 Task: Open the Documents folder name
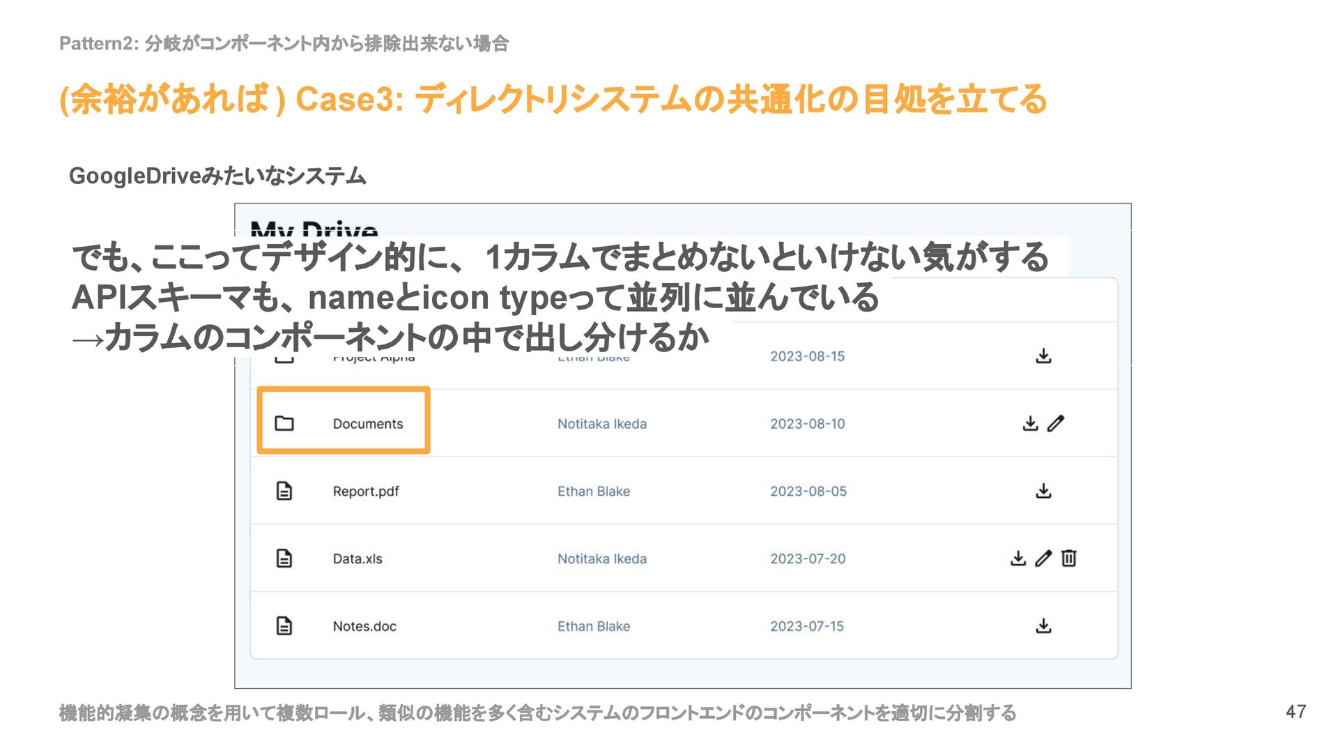[368, 424]
